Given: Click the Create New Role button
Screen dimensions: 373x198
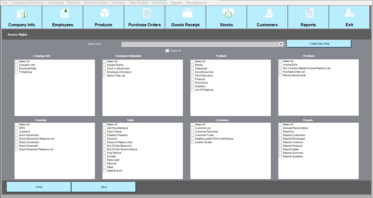Looking at the screenshot, I should [x=319, y=44].
